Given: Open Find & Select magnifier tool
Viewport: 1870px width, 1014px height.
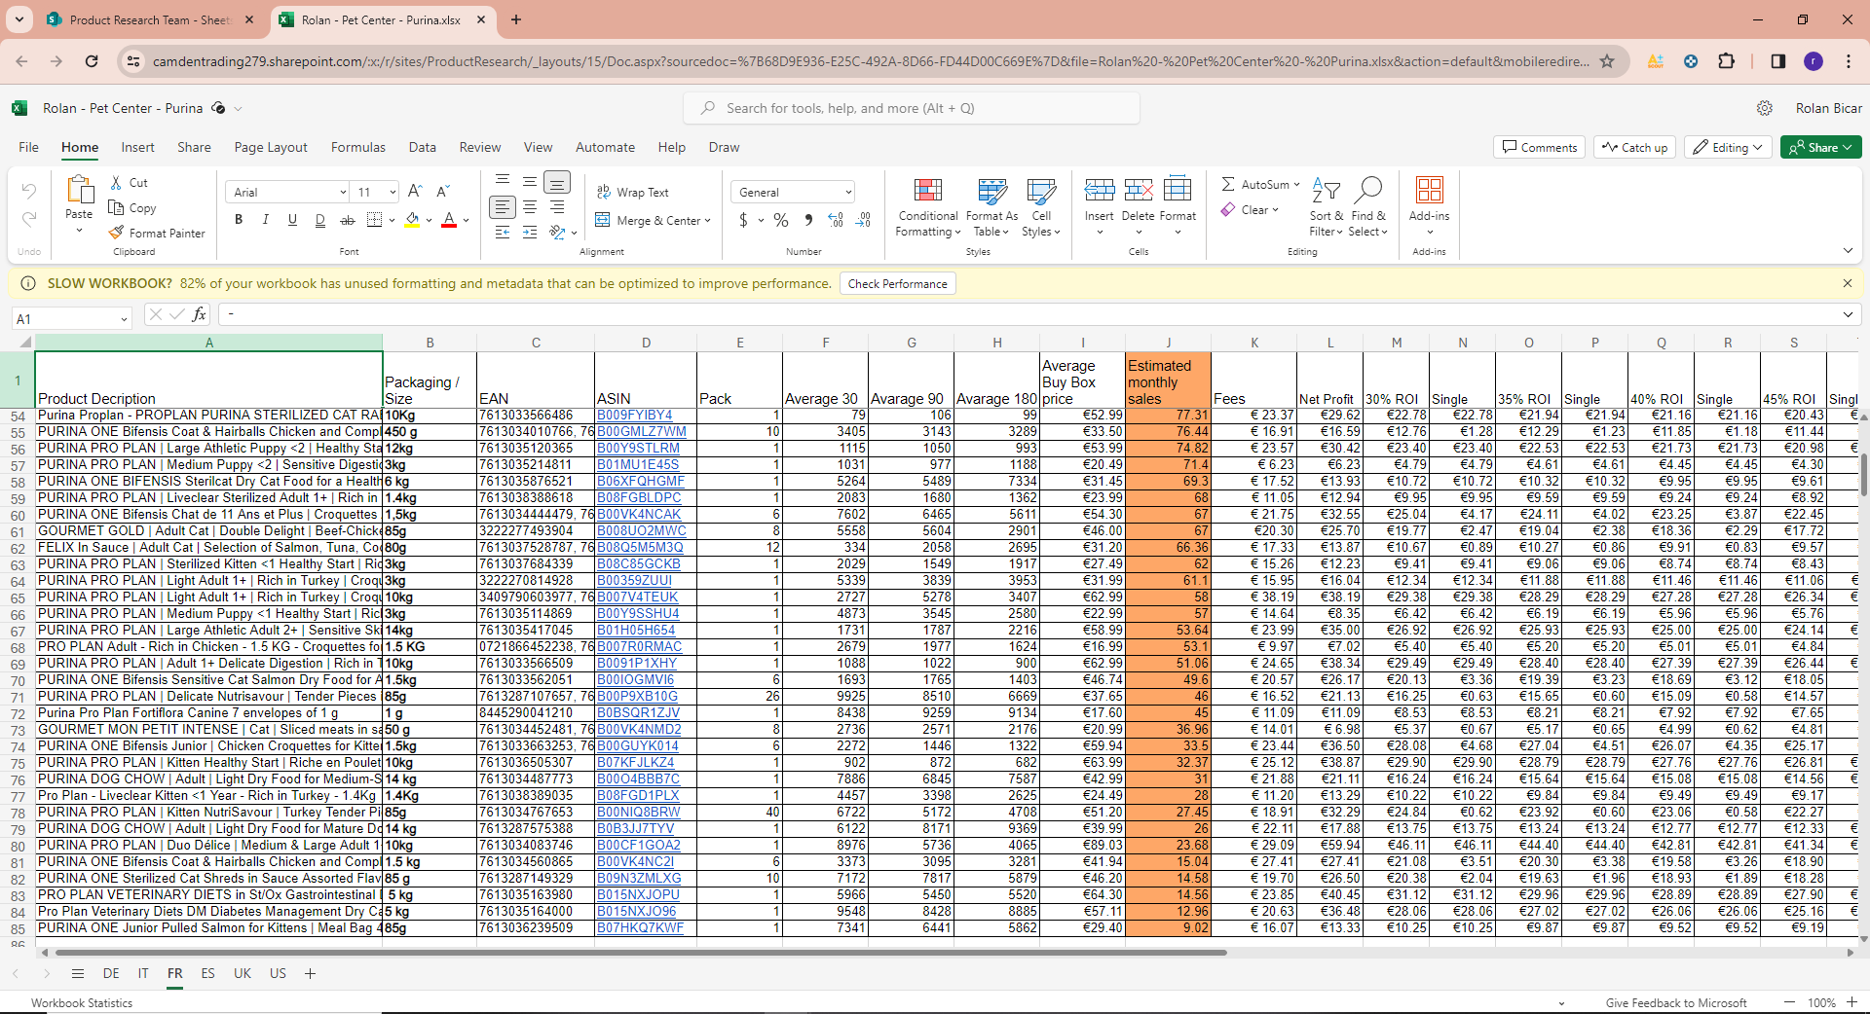Looking at the screenshot, I should coord(1368,190).
